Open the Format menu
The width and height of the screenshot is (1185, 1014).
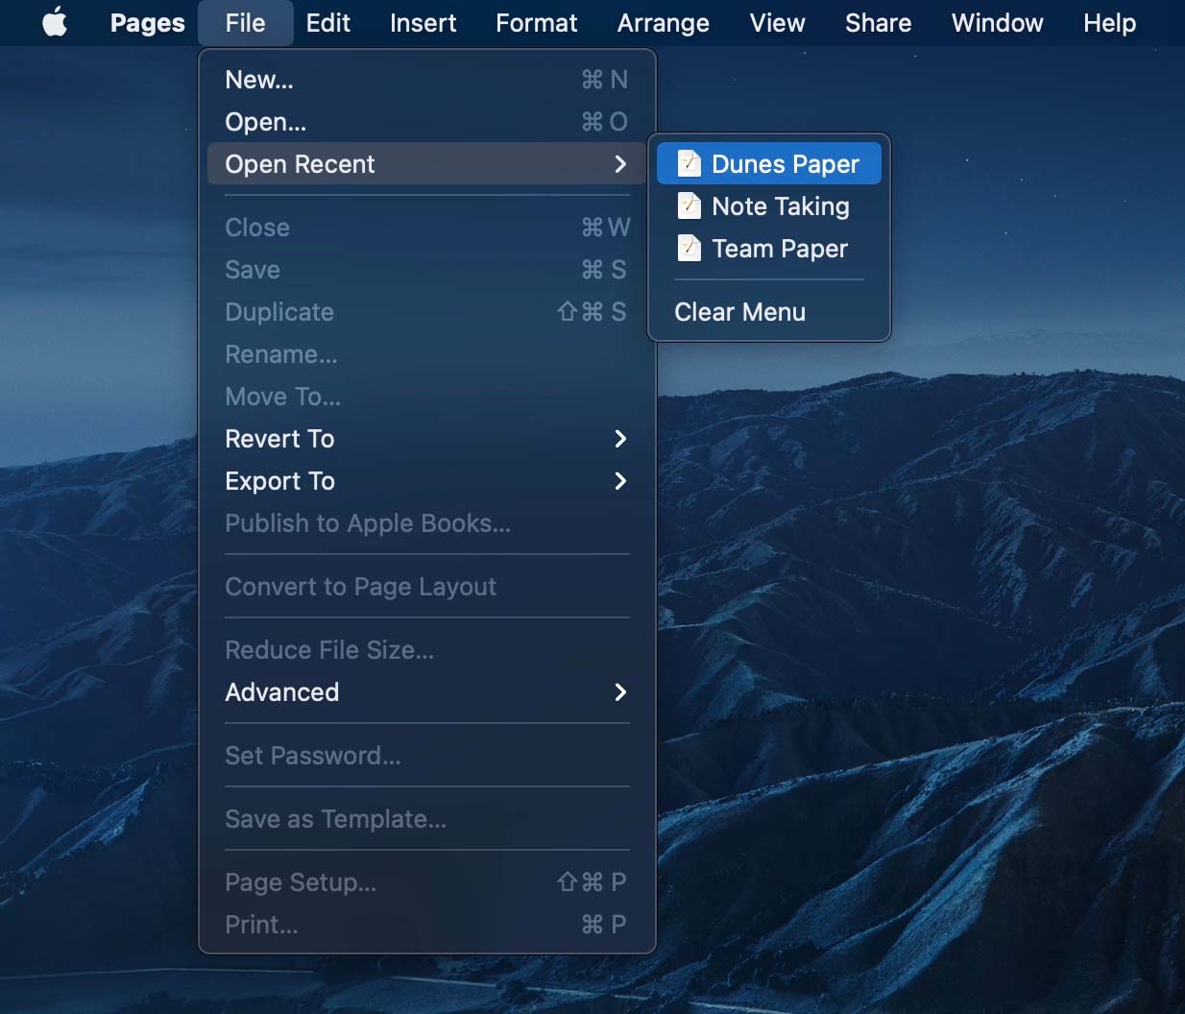pyautogui.click(x=537, y=23)
